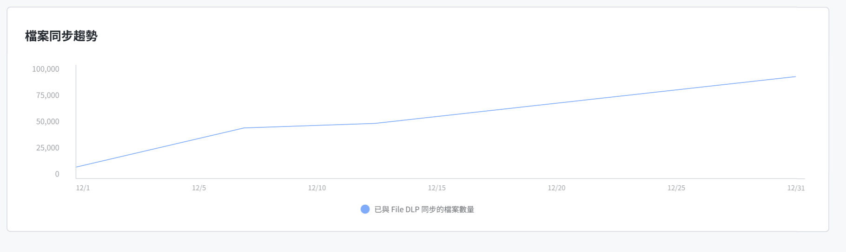
Task: Toggle the File DLP synced files legend label
Action: (x=424, y=209)
